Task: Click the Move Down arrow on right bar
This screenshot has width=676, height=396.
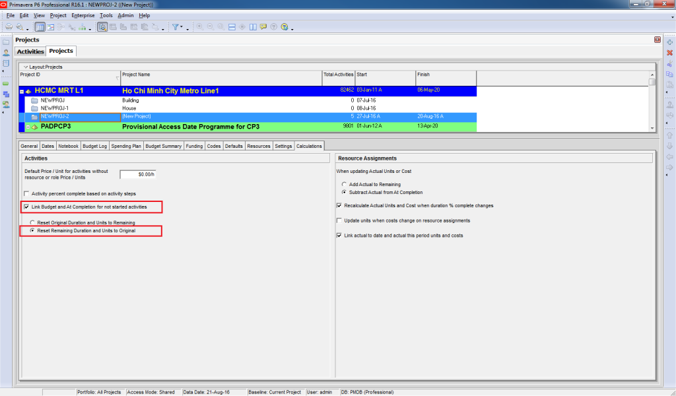Action: click(669, 147)
